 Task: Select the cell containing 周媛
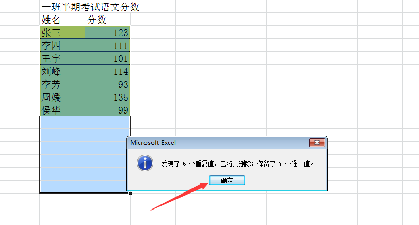[62, 97]
